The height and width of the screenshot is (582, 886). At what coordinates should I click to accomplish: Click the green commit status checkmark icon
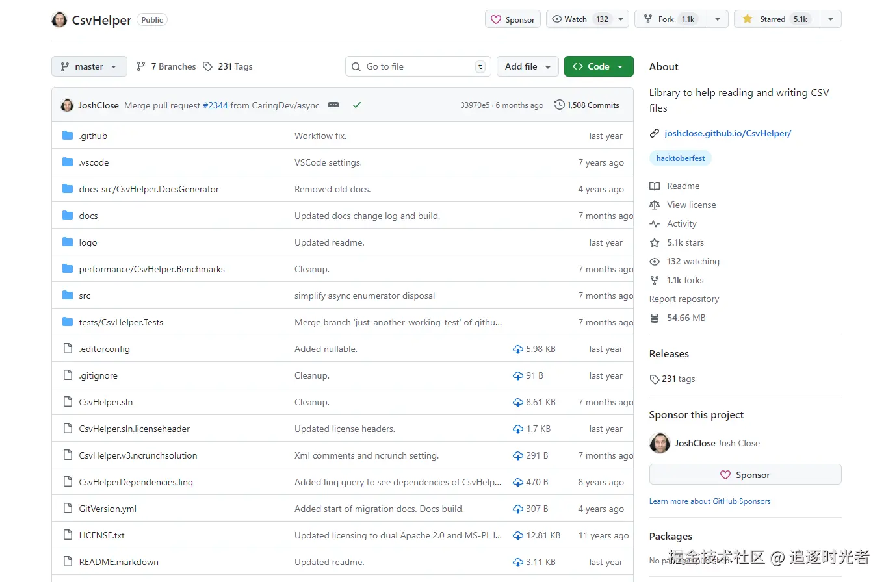click(356, 105)
